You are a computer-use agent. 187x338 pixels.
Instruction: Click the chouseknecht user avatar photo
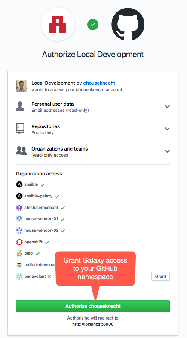(x=21, y=86)
